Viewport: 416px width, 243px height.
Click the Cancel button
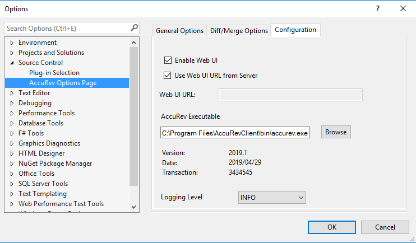point(385,227)
